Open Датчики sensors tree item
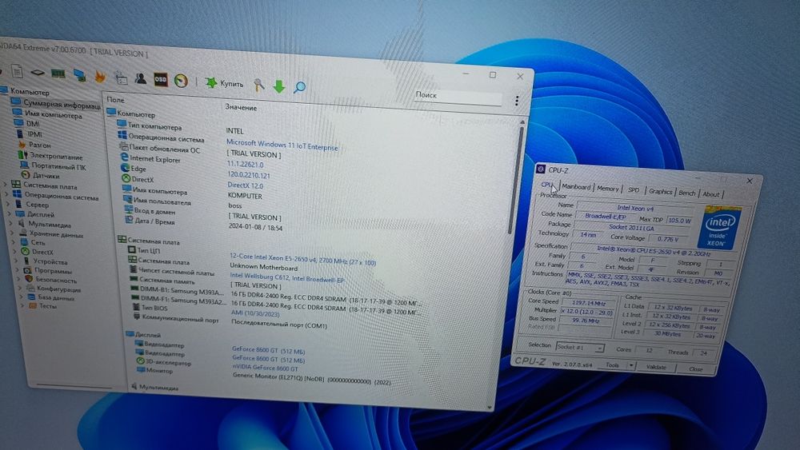The height and width of the screenshot is (450, 800). pos(46,175)
